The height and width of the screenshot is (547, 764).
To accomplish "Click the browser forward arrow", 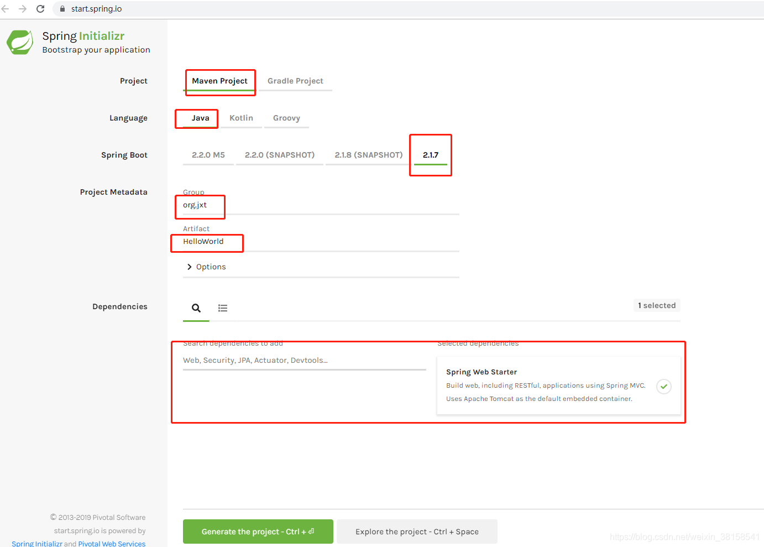I will pos(23,9).
